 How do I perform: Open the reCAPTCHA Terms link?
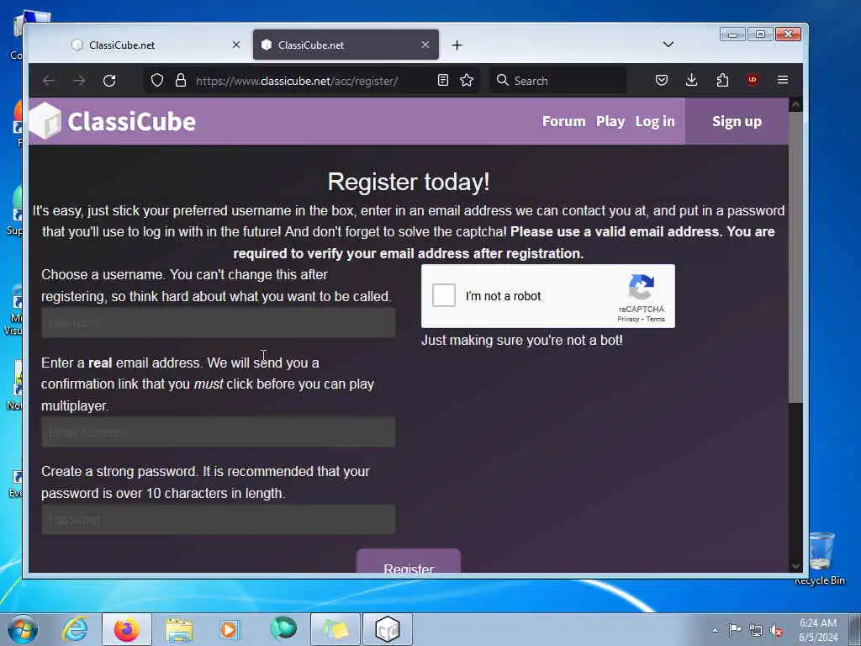656,319
